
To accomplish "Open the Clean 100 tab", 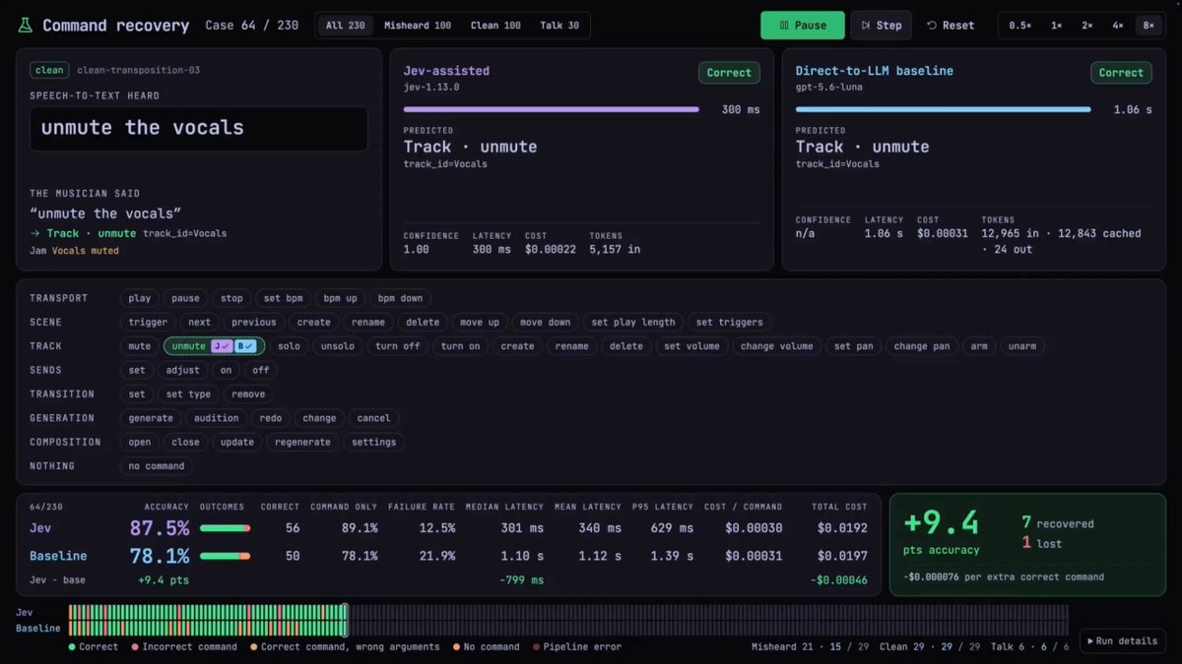I will [495, 26].
